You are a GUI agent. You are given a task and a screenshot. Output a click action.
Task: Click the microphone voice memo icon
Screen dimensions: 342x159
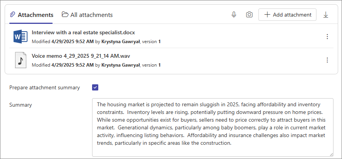(x=234, y=15)
